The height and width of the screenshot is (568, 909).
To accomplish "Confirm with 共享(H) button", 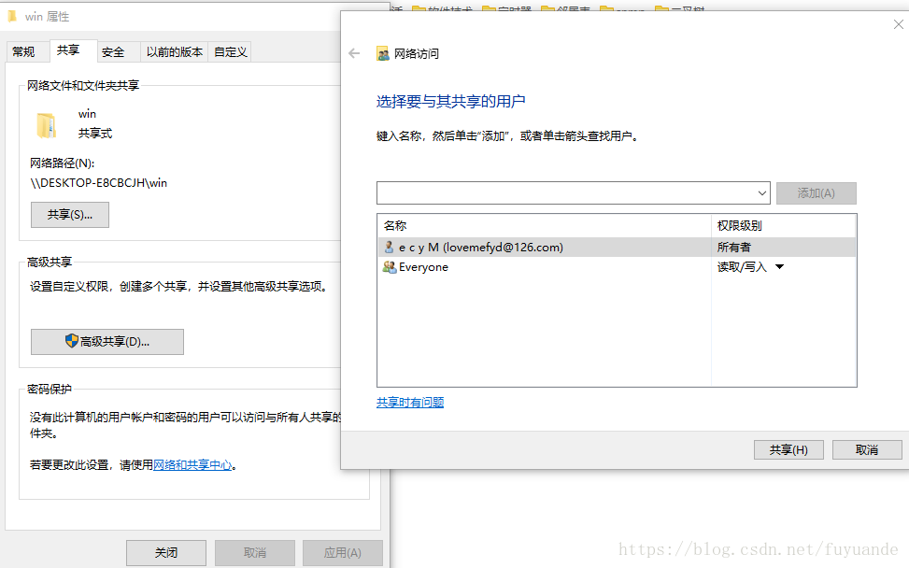I will [788, 449].
